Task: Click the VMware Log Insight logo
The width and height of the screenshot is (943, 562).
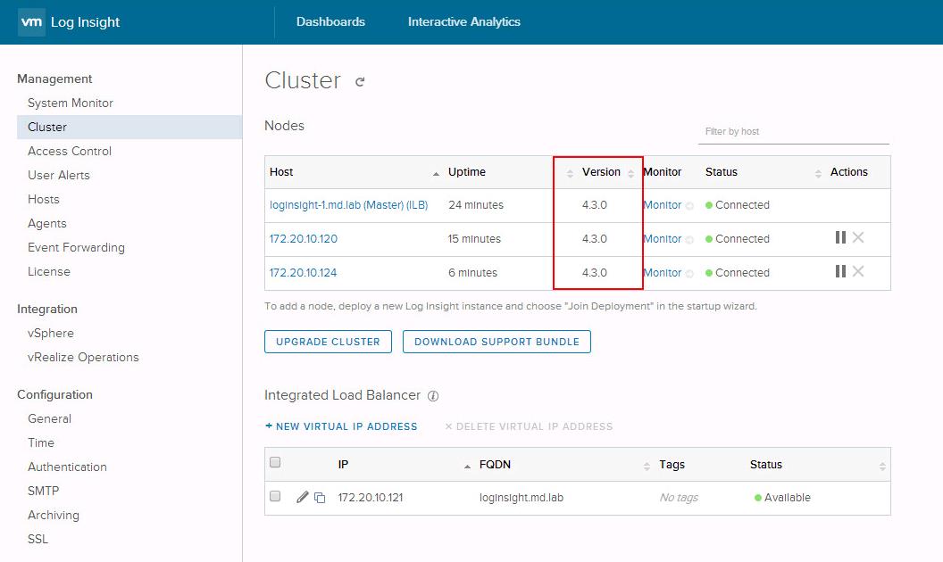Action: click(x=69, y=22)
